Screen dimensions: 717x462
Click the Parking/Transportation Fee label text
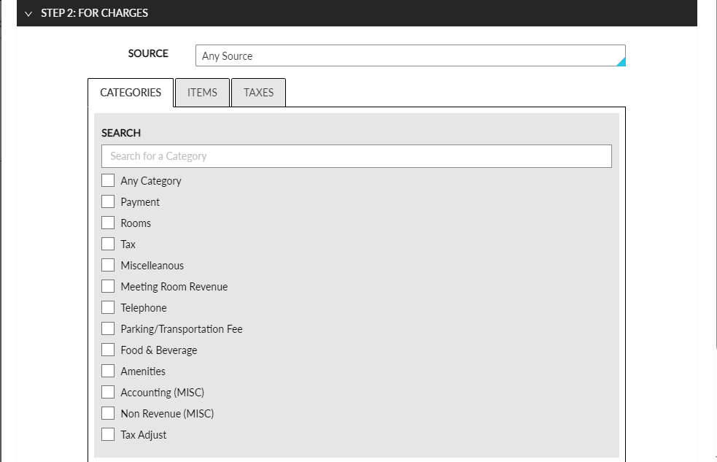(182, 329)
